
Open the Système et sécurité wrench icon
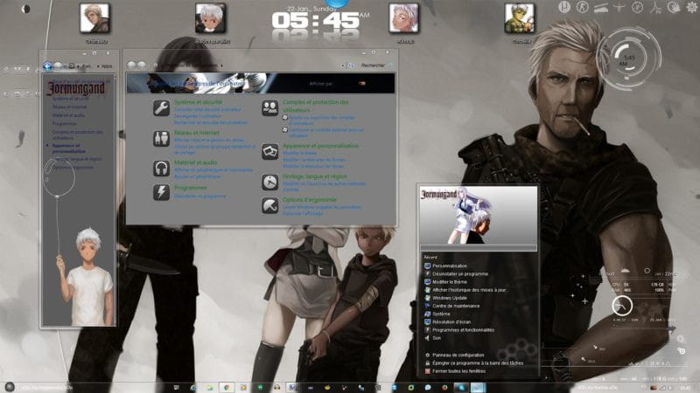tap(161, 107)
